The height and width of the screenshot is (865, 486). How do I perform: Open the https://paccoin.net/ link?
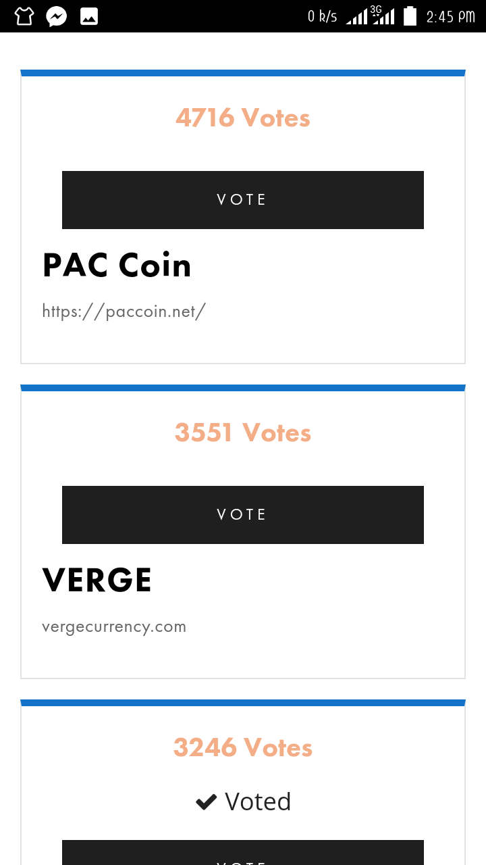[124, 312]
